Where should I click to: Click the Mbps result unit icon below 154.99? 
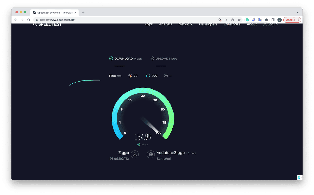(139, 144)
